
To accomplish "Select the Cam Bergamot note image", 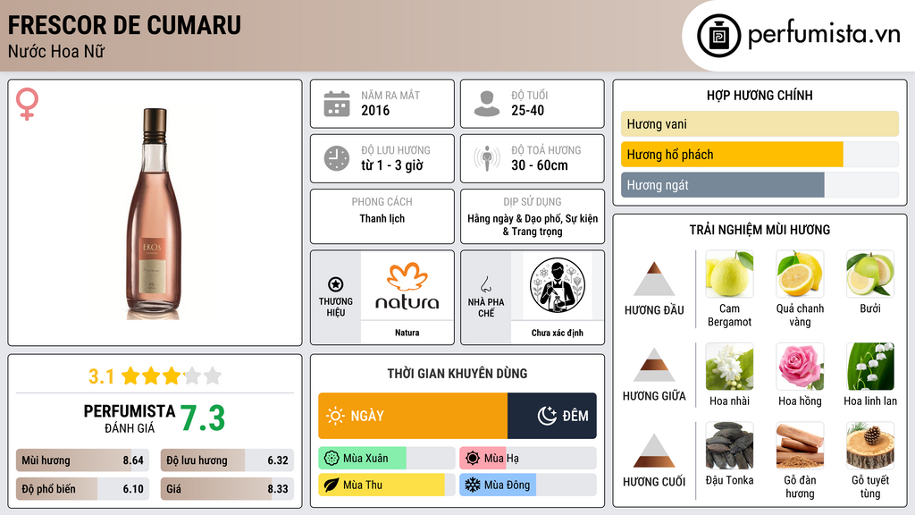I will (x=729, y=274).
